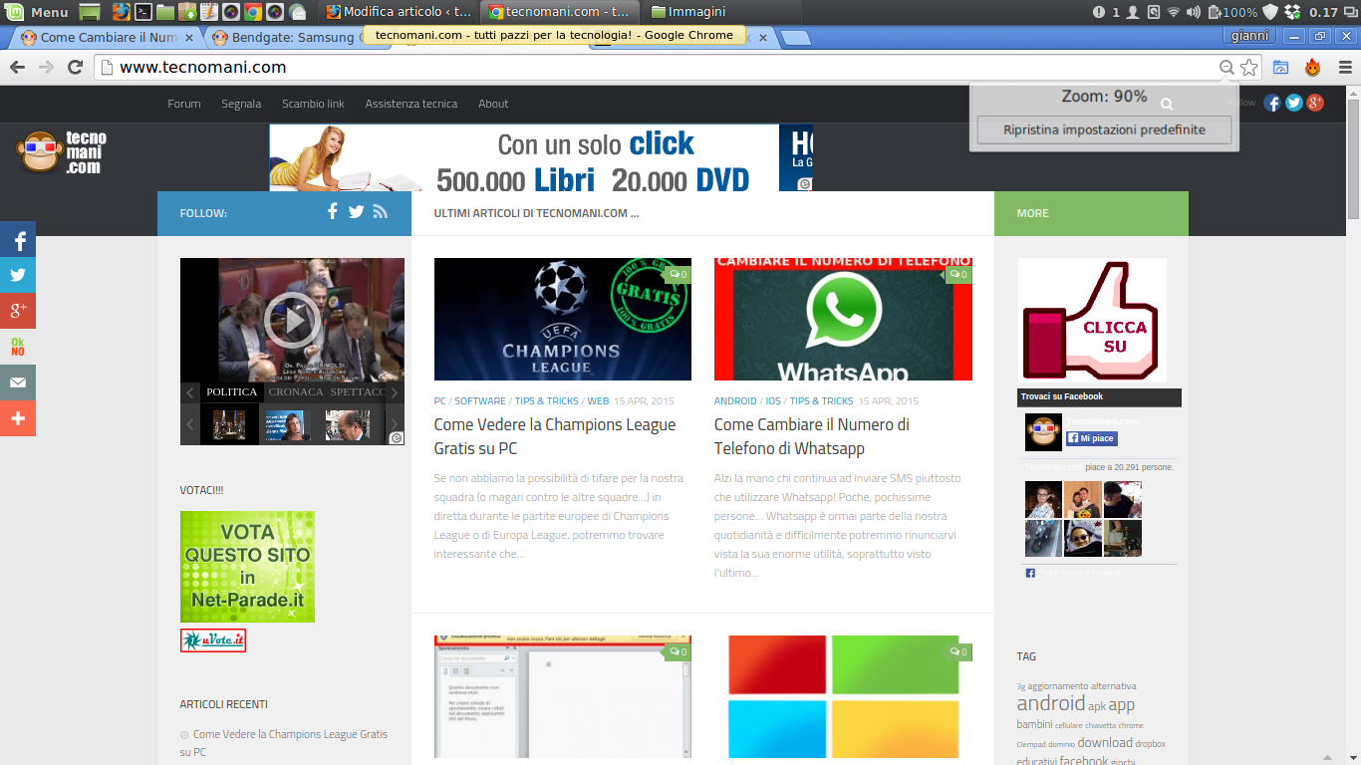Image resolution: width=1361 pixels, height=765 pixels.
Task: Open Facebook from the header Follow icons
Action: (1272, 103)
